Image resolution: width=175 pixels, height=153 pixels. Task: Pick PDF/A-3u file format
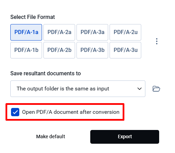click(125, 50)
